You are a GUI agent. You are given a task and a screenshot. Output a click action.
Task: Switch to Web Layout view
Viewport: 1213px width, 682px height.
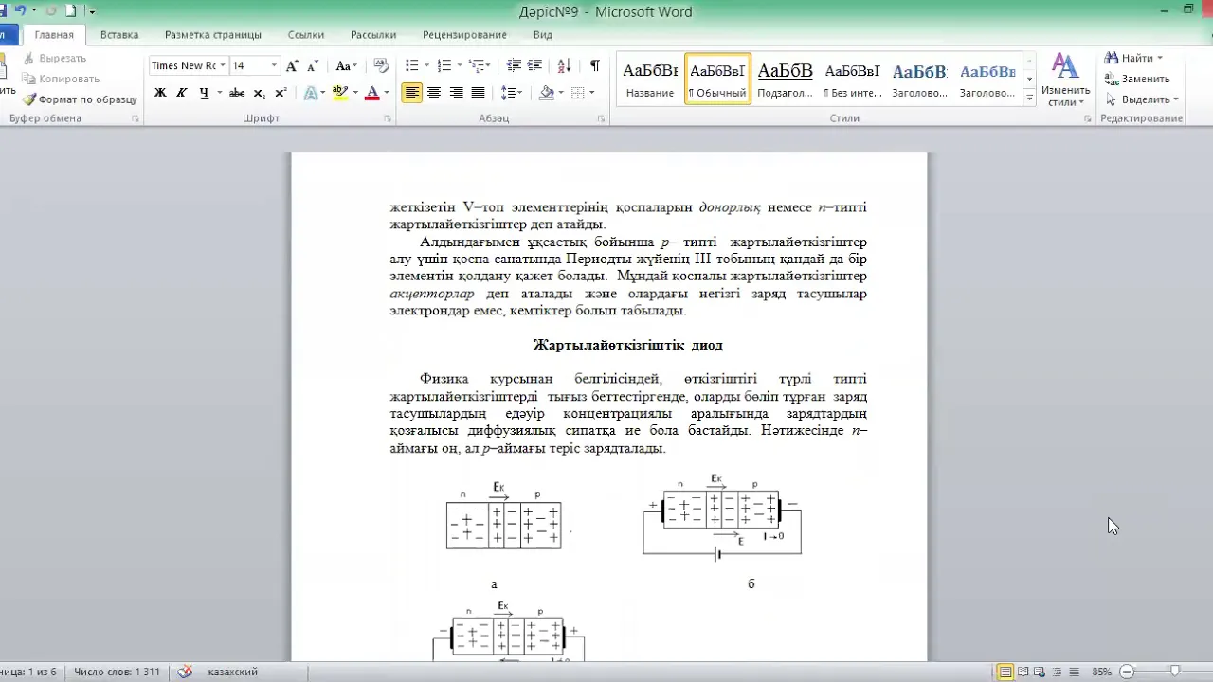[1040, 672]
